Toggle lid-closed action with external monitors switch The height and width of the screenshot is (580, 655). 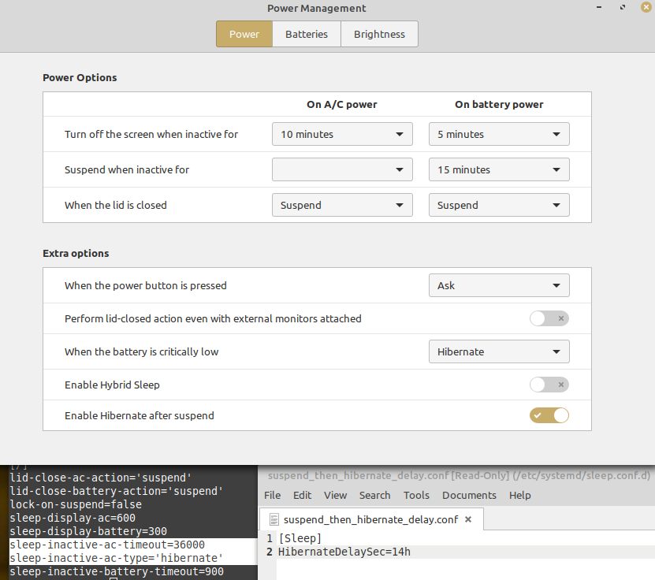(x=549, y=318)
